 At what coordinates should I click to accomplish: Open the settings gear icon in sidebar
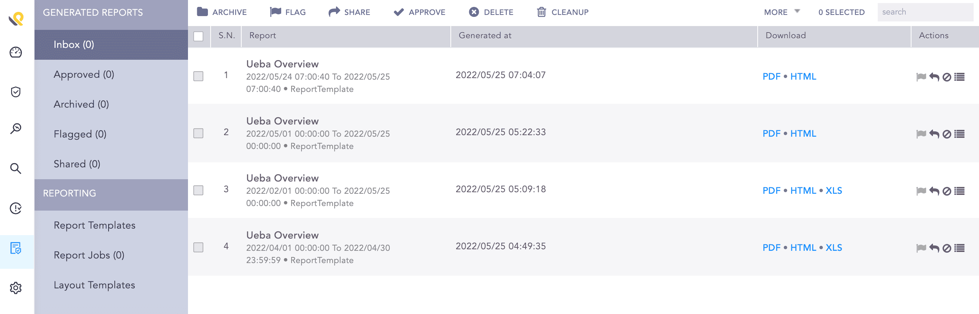pos(16,288)
